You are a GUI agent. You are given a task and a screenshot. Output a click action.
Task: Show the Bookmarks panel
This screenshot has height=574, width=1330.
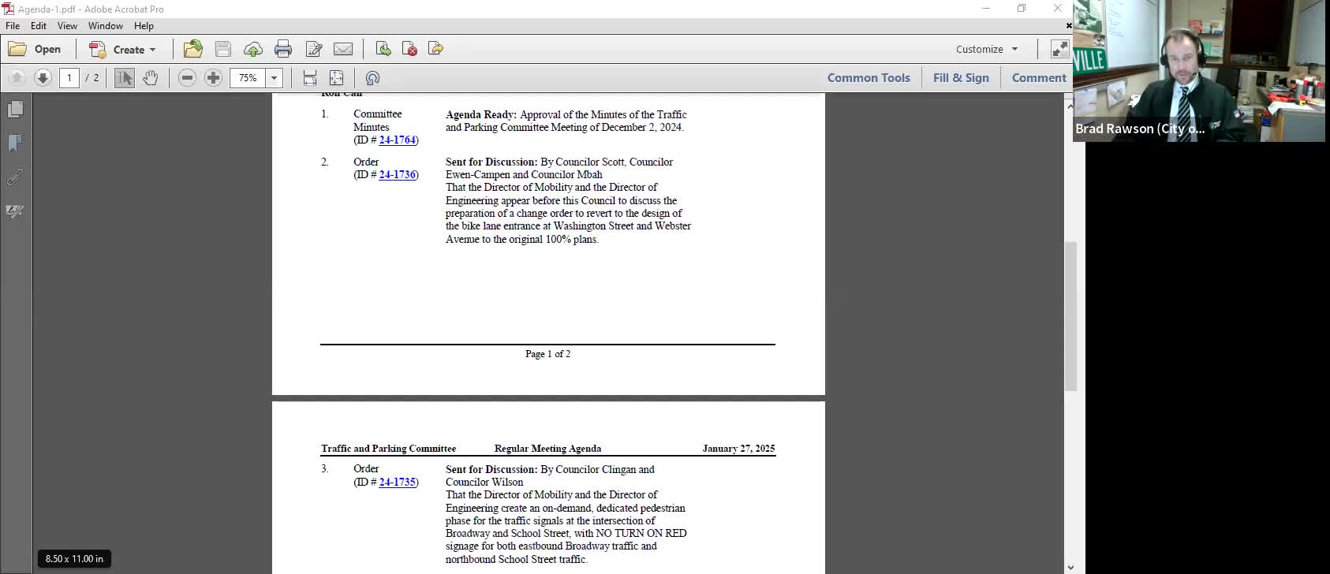(15, 143)
